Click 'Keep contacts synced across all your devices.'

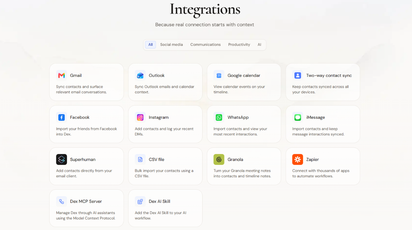[x=320, y=90]
